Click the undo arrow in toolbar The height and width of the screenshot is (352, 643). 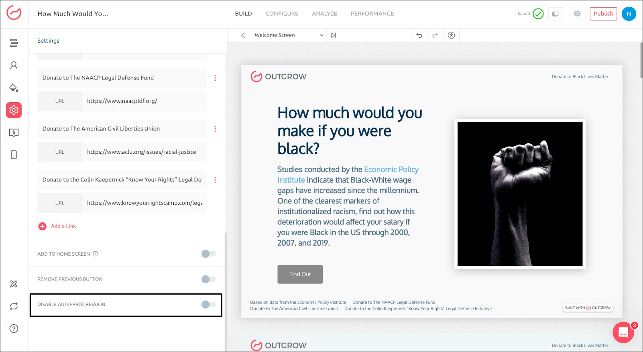tap(419, 35)
